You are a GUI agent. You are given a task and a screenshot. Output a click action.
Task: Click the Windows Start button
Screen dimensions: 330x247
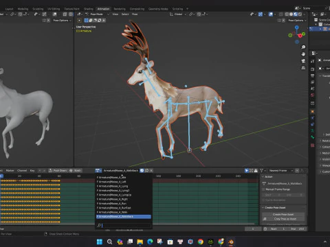click(100, 242)
